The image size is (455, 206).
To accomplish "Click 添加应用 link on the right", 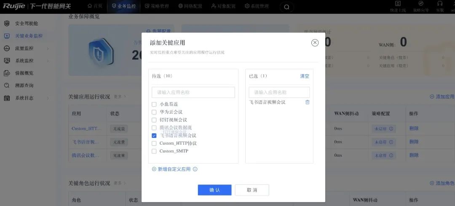I will click(x=442, y=97).
